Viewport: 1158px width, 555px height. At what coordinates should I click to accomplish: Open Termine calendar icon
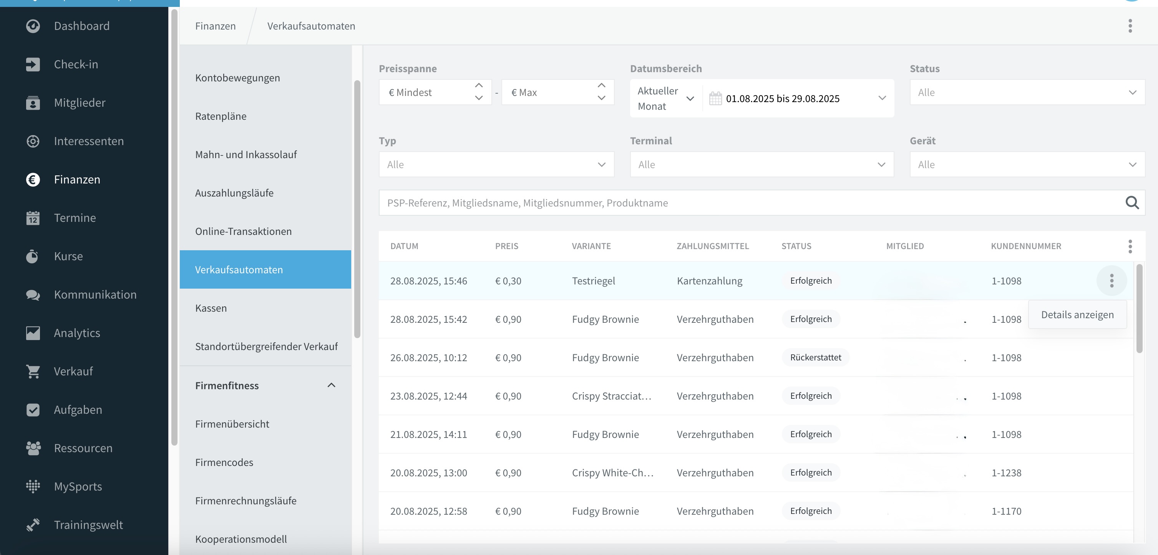(33, 218)
